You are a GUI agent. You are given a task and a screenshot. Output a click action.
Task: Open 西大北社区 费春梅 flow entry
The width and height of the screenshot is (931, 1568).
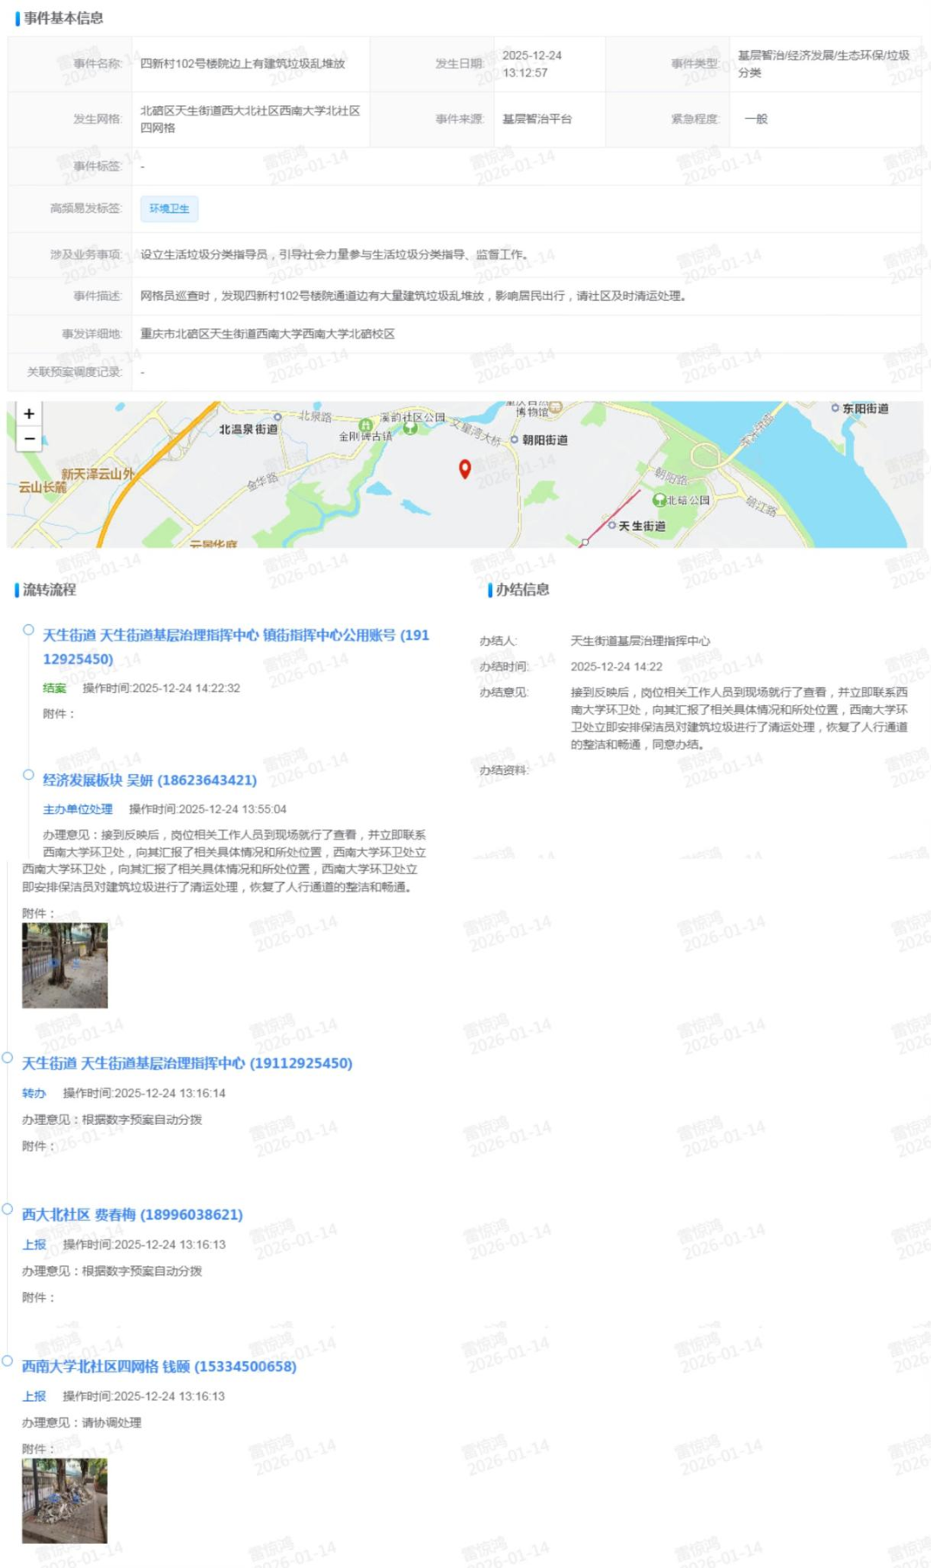coord(132,1215)
